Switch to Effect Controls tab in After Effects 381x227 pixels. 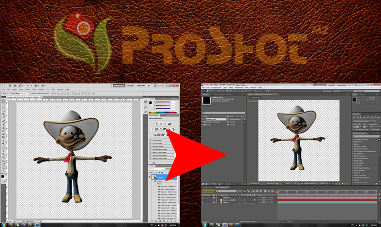pyautogui.click(x=222, y=94)
